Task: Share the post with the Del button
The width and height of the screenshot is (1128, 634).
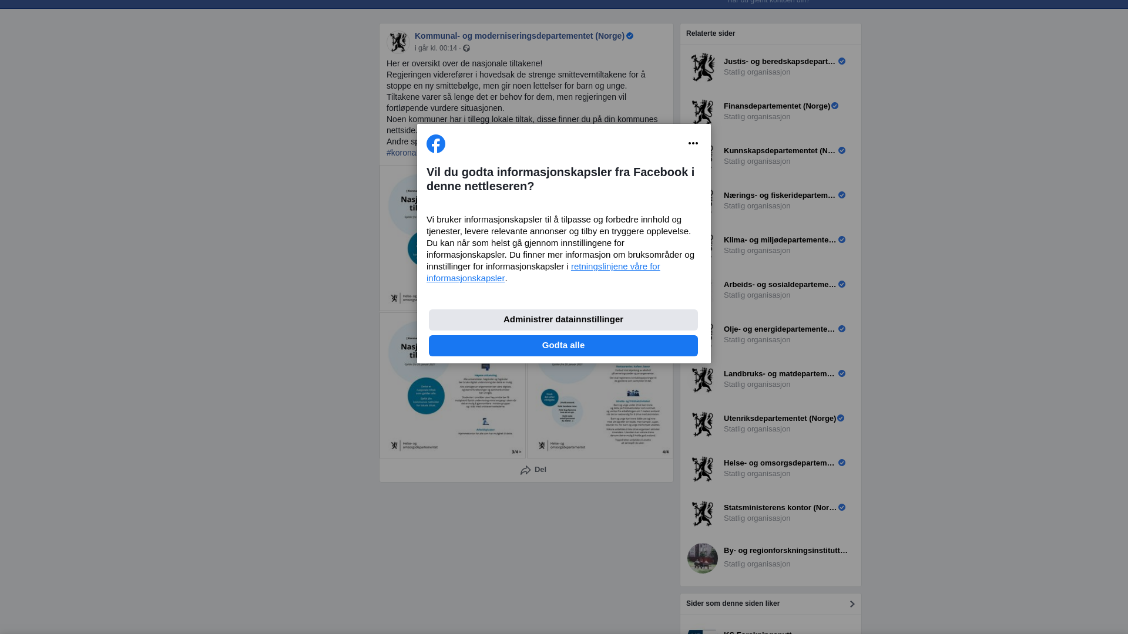Action: (533, 470)
